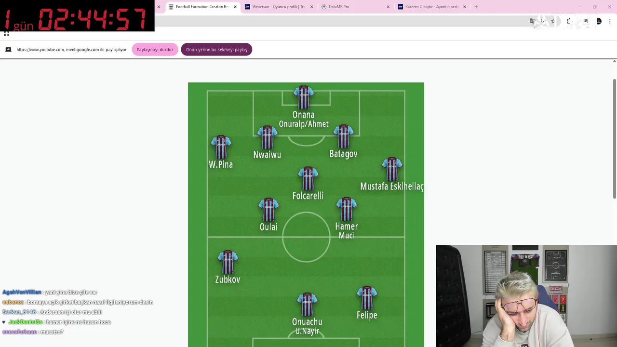Select Oulai's jersey icon
Screen dimensions: 617x347
coord(268,210)
